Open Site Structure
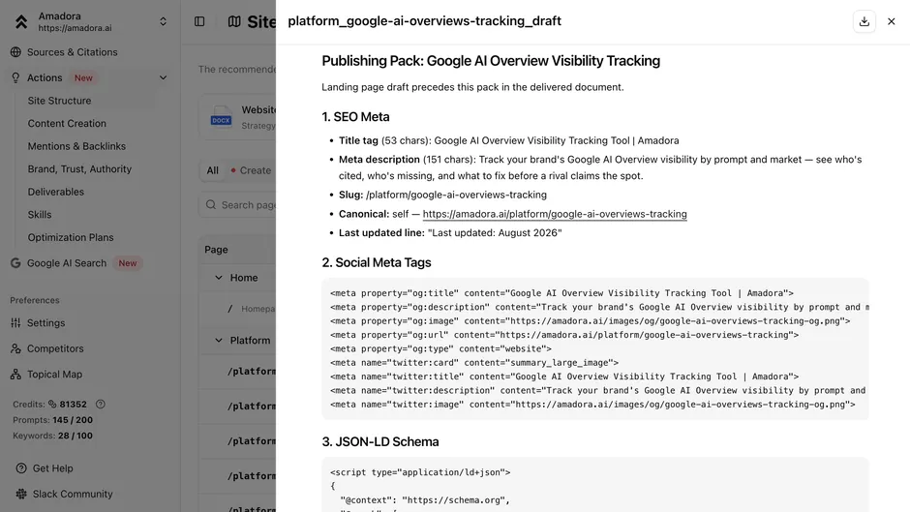This screenshot has height=512, width=910. coord(59,101)
